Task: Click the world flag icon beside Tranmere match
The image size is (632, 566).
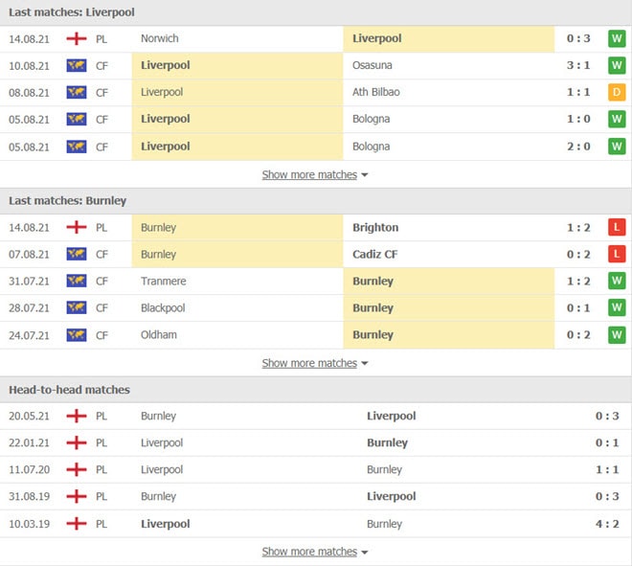Action: pyautogui.click(x=77, y=281)
